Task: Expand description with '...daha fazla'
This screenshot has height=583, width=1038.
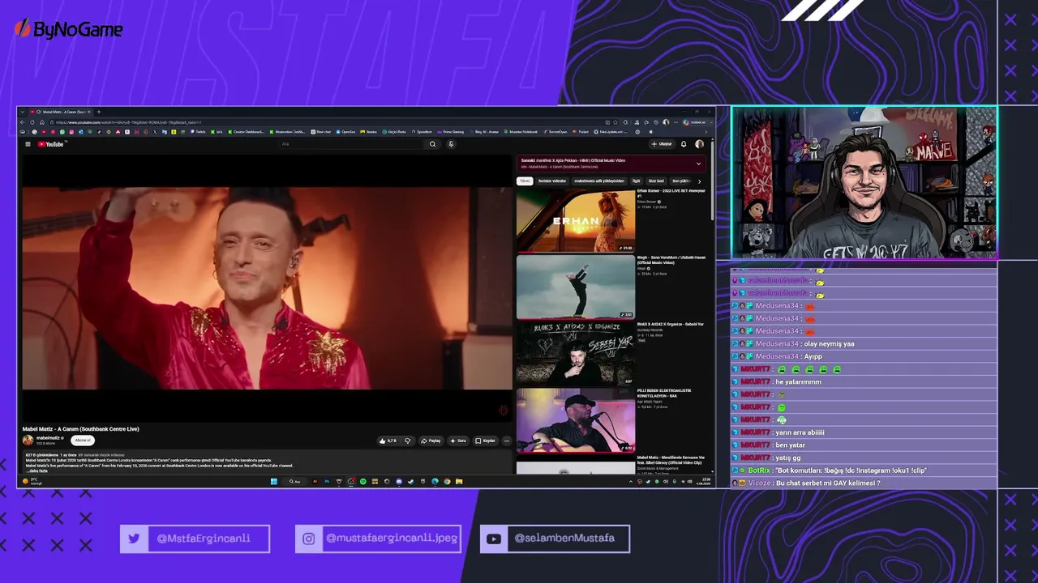Action: tap(37, 470)
